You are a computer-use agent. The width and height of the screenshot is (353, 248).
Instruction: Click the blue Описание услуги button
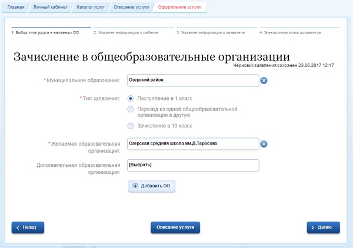click(175, 227)
